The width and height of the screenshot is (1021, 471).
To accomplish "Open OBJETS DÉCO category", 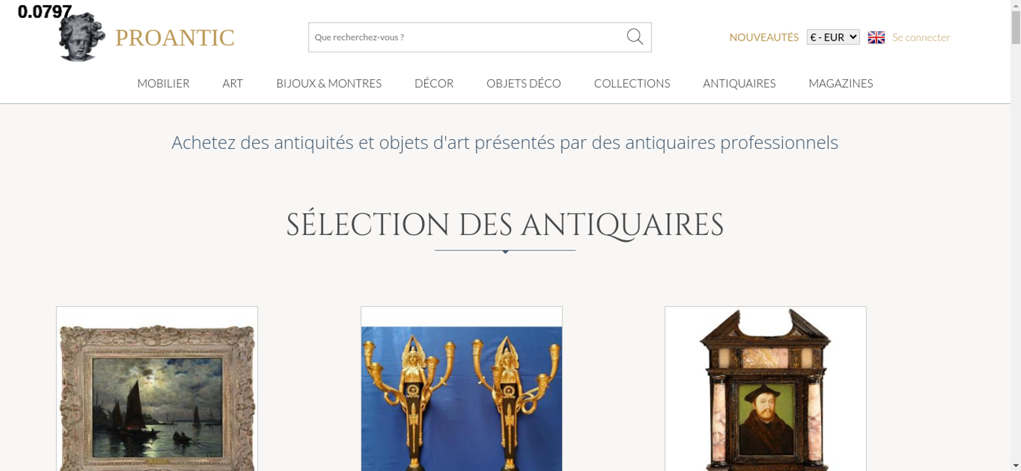I will click(x=524, y=83).
